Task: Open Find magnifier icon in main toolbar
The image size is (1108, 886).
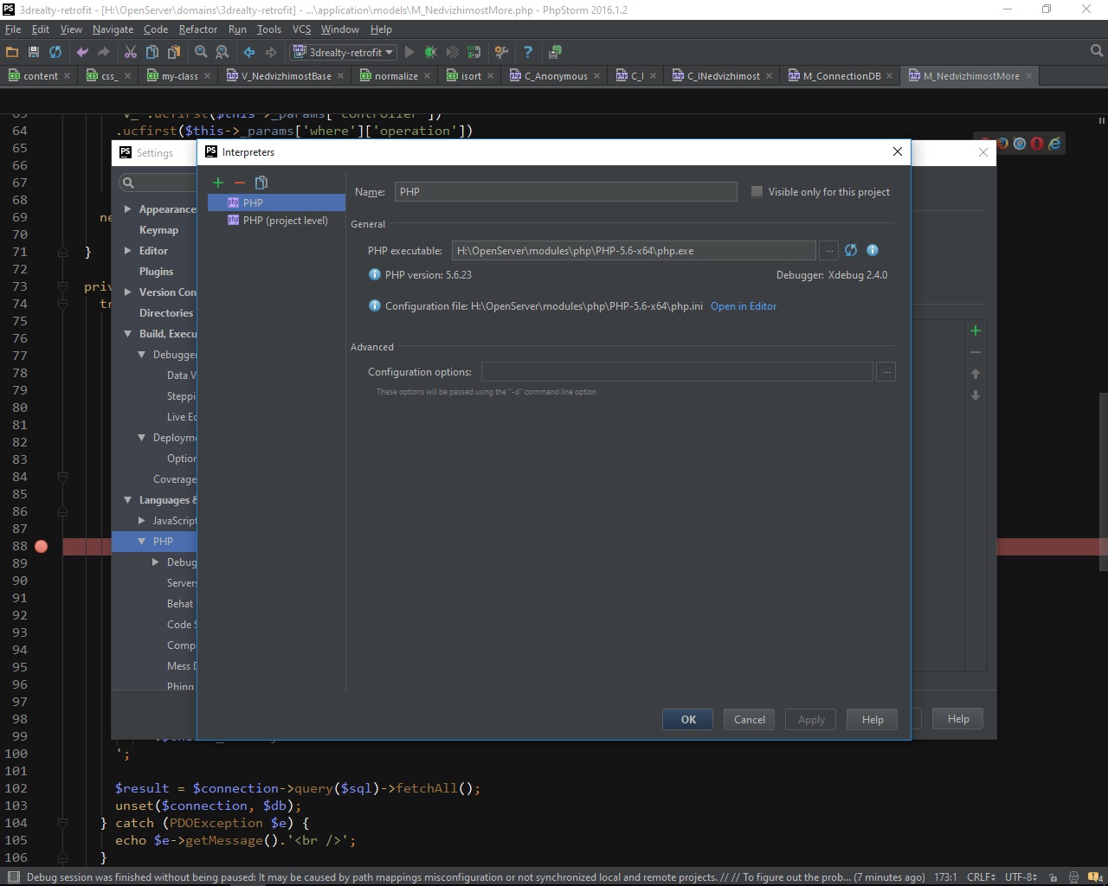Action: tap(201, 52)
